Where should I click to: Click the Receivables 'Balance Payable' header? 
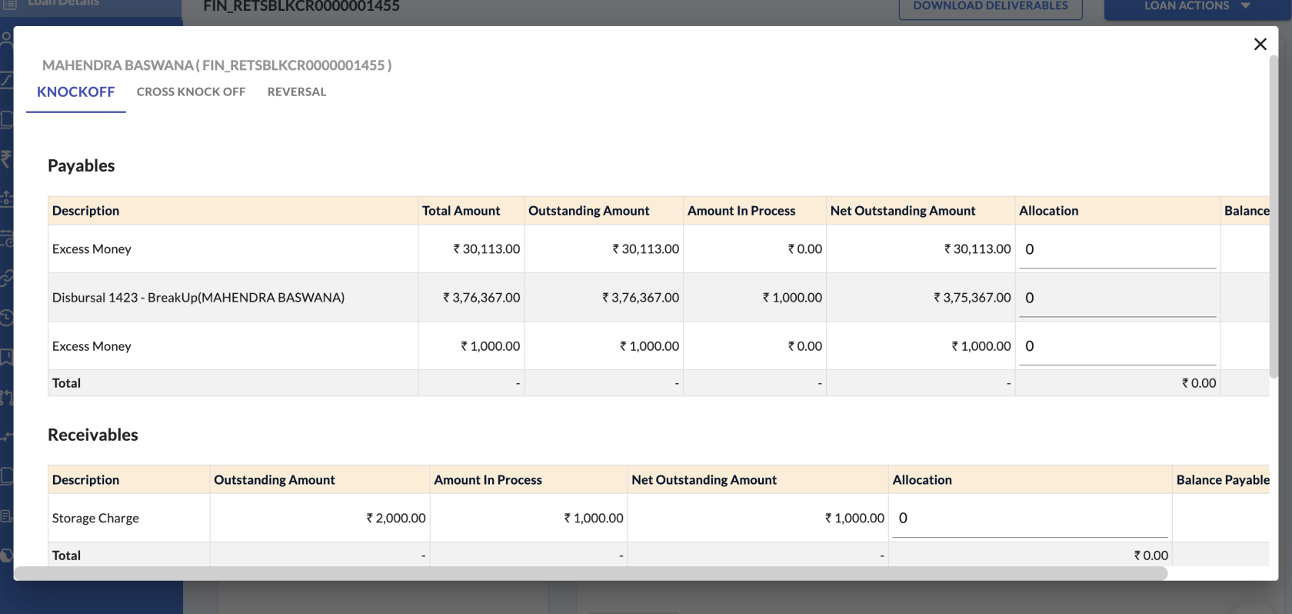point(1223,480)
